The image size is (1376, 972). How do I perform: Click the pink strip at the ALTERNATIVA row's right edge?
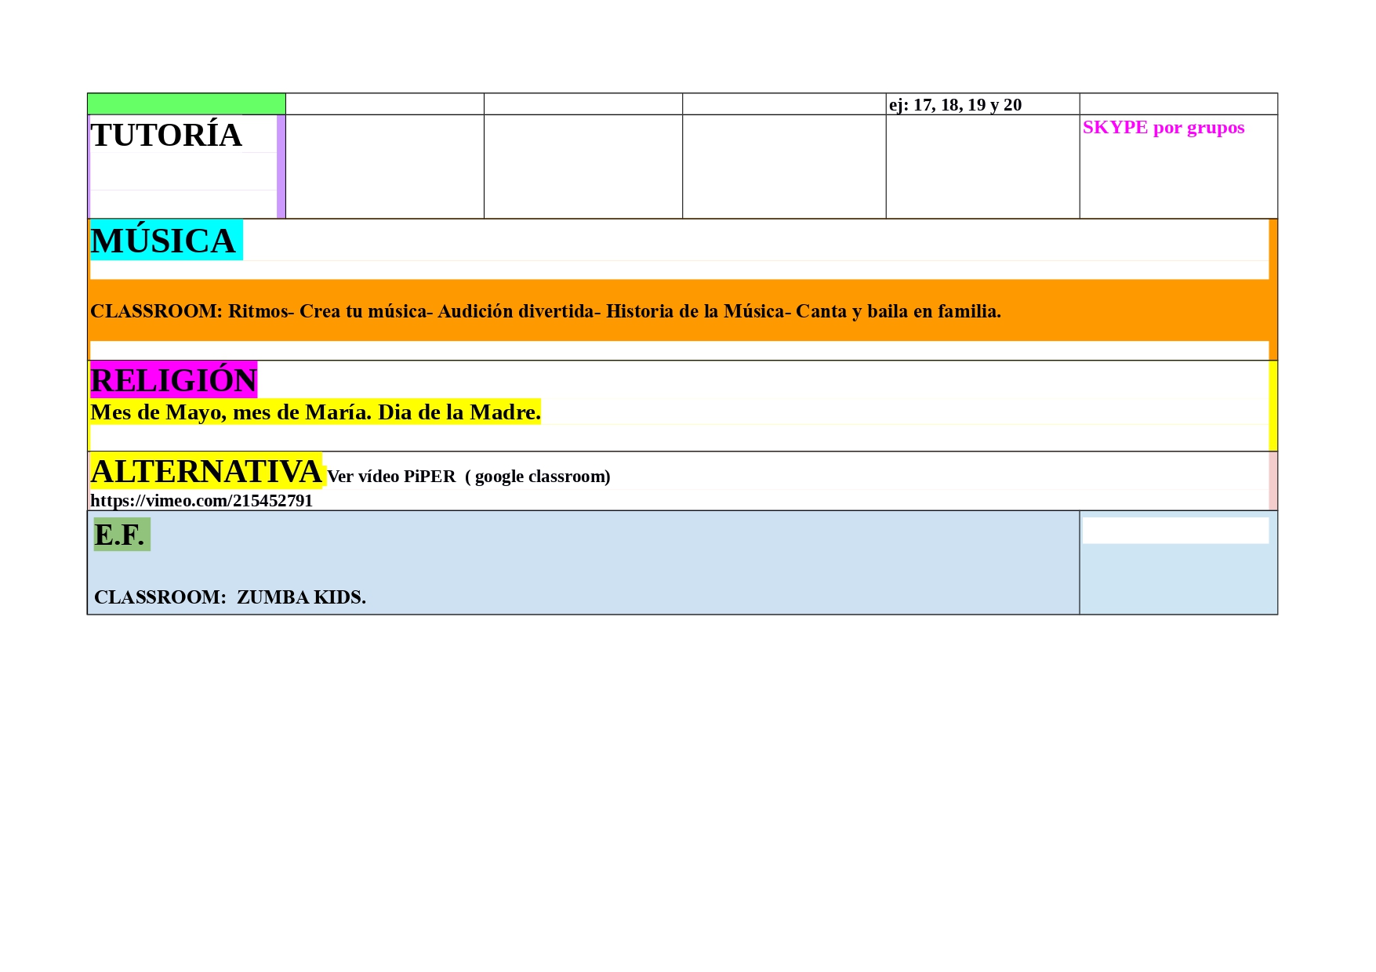tap(1273, 481)
